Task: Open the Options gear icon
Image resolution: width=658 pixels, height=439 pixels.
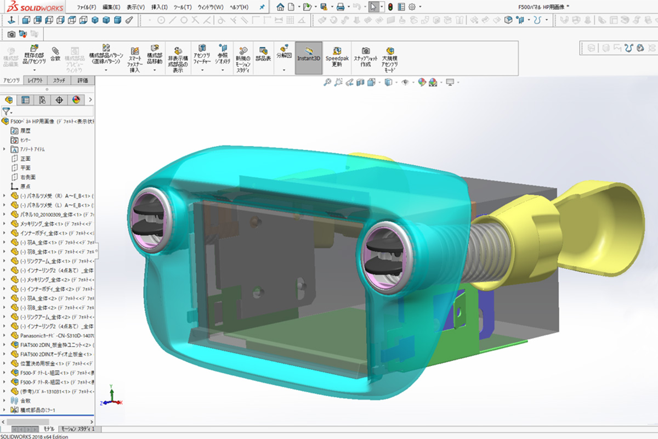Action: tap(412, 7)
